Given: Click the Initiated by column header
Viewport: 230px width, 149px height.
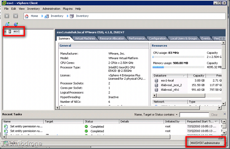Looking at the screenshot, I should tap(175, 121).
